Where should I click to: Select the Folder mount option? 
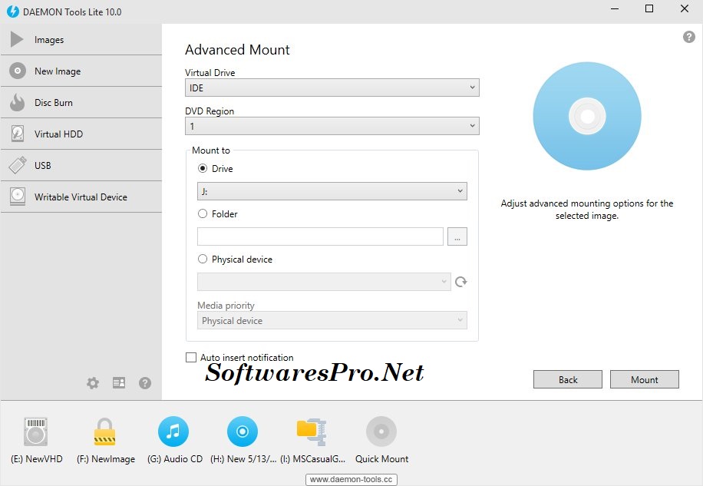click(203, 214)
